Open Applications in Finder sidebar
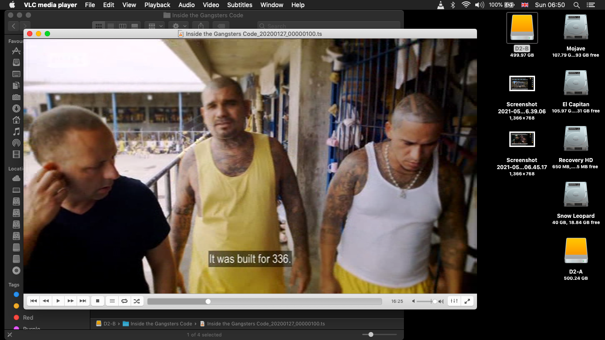The height and width of the screenshot is (340, 605). (x=16, y=51)
